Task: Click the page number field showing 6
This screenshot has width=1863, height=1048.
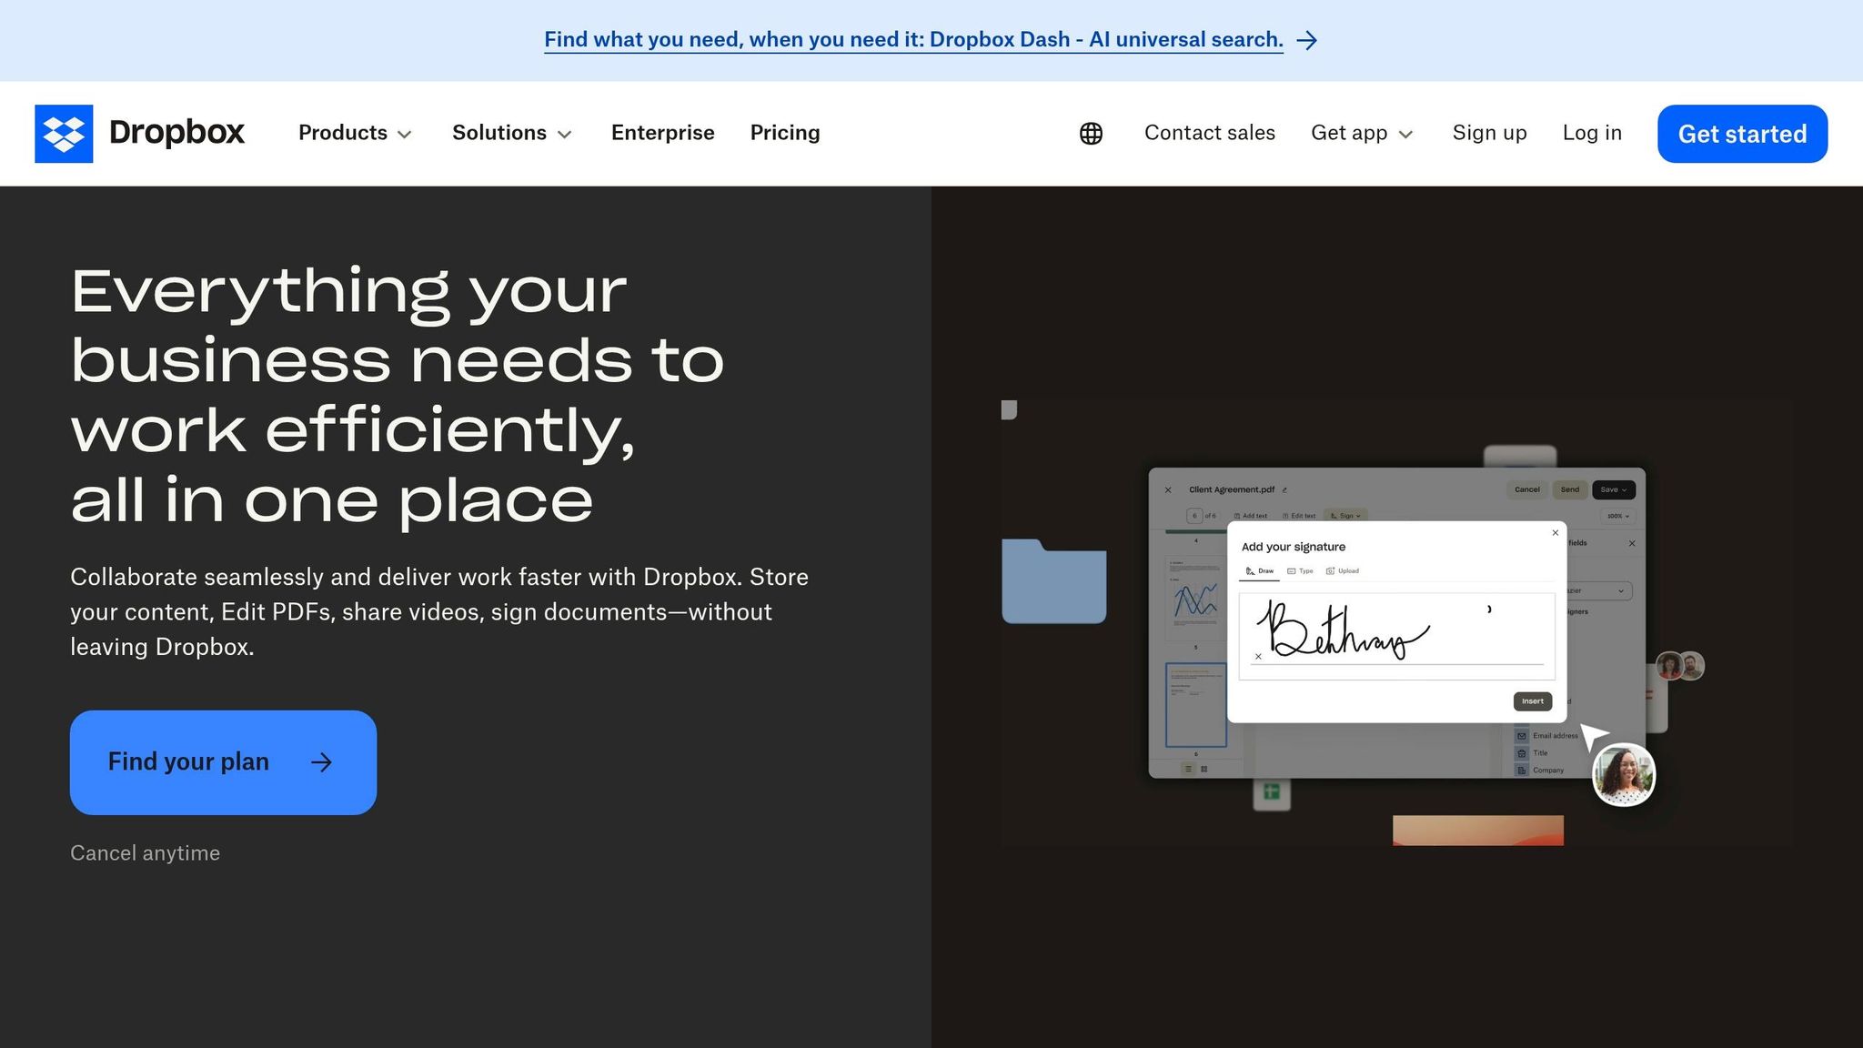Action: [x=1194, y=516]
